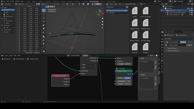
Task: Select the Transform tool in viewport toolbar
Action: pos(44,29)
